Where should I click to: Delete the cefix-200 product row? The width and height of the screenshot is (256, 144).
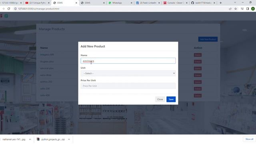tap(198, 89)
